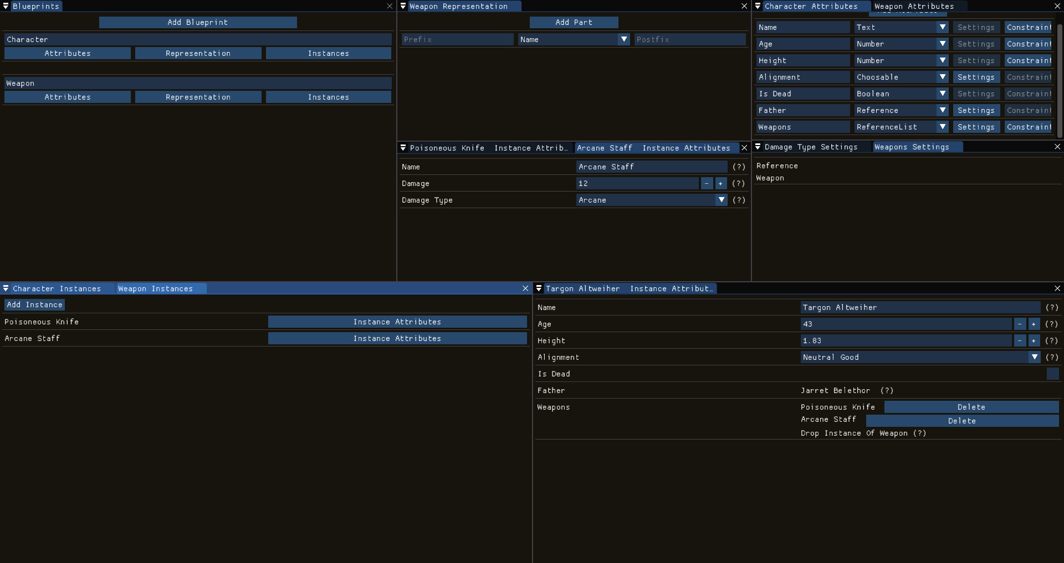
Task: Increase Age with the plus button
Action: click(x=1034, y=324)
